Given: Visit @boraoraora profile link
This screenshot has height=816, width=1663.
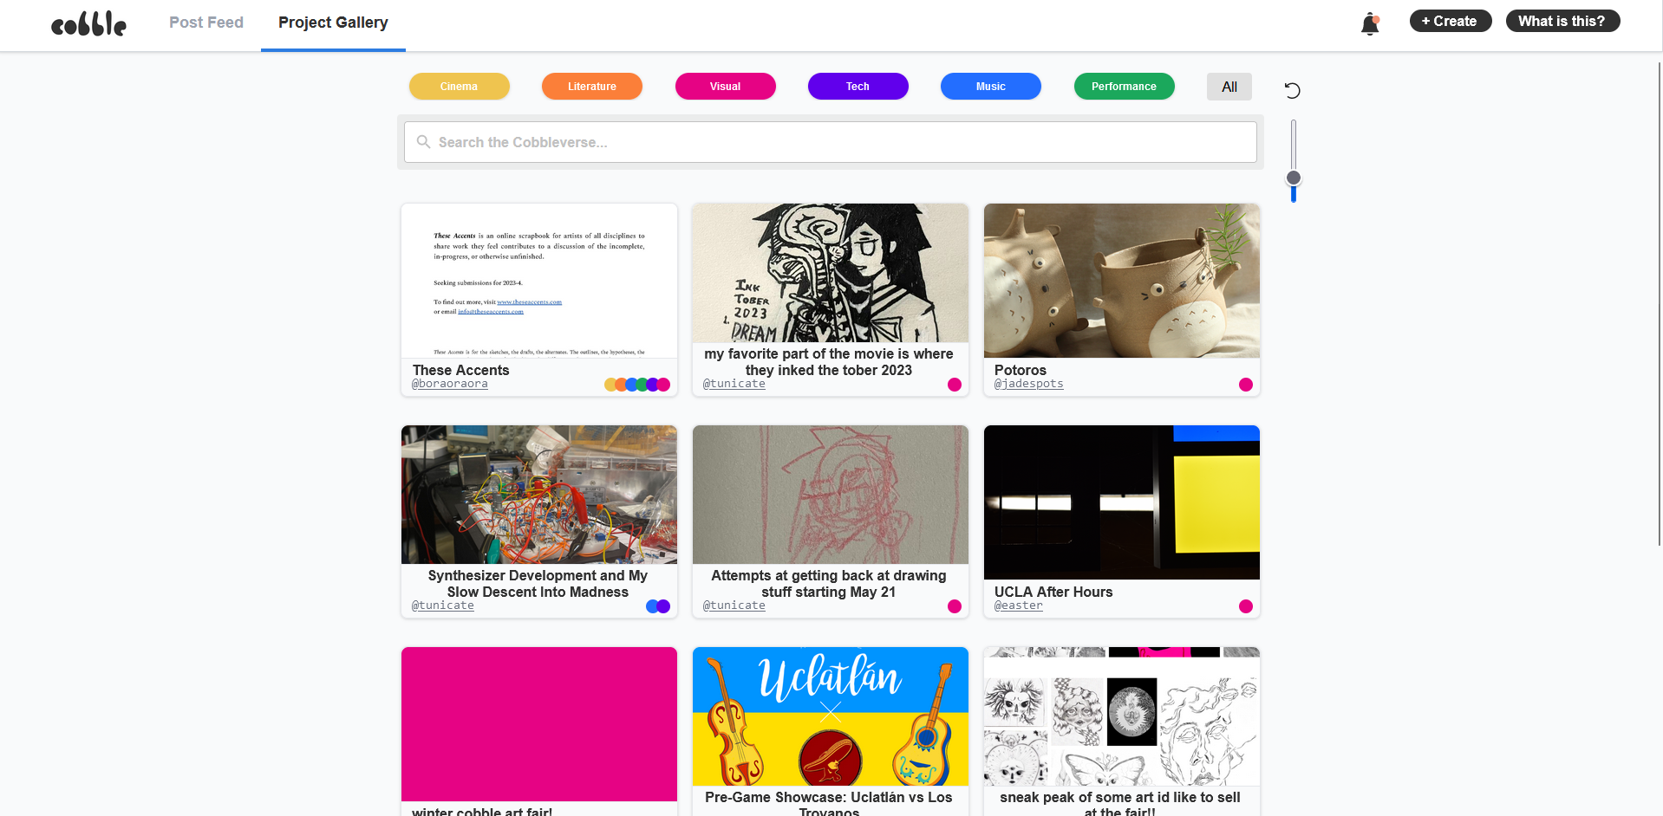Looking at the screenshot, I should 450,384.
